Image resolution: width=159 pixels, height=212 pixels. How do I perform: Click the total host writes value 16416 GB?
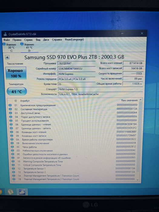click(x=133, y=68)
